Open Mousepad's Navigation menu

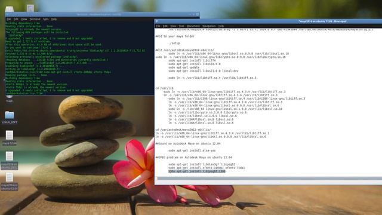[209, 26]
